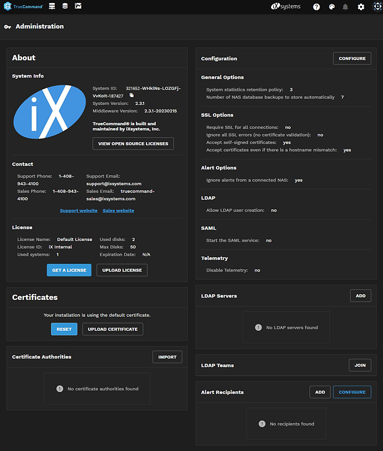
Task: Open the Sales website link
Action: 118,210
